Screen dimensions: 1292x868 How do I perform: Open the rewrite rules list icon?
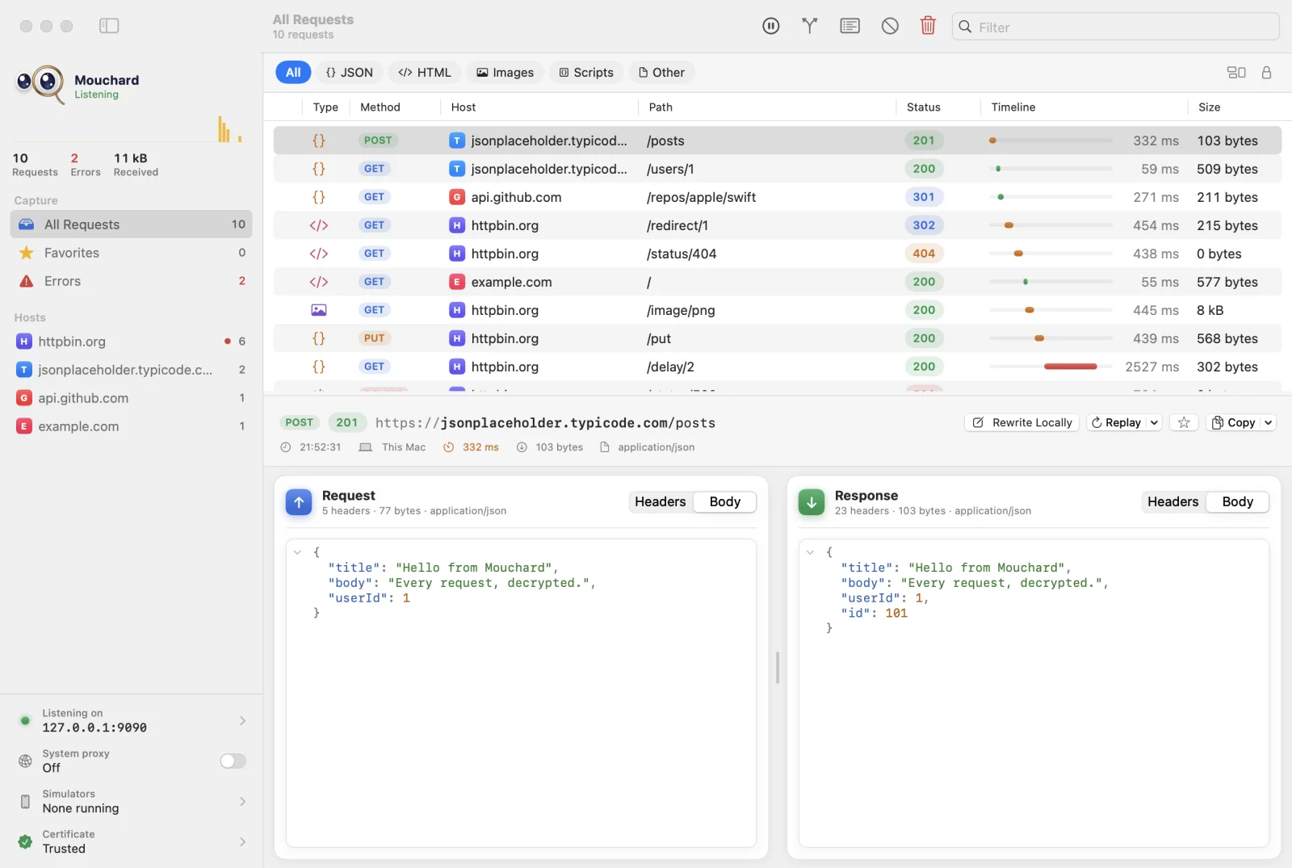coord(849,27)
